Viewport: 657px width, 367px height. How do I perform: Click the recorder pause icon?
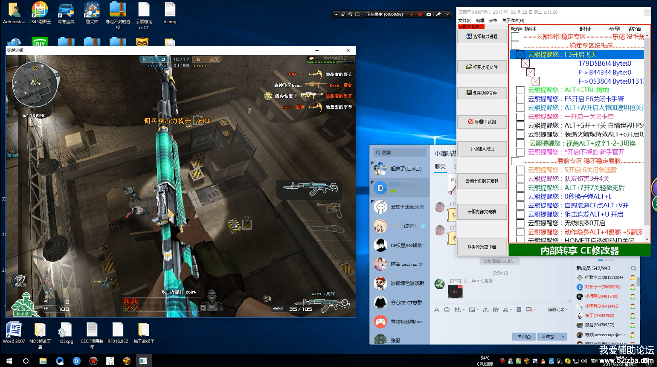(412, 15)
